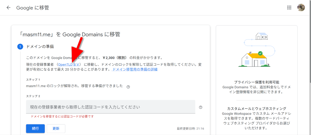Click the Google に移管 page title
Screen dimensions: 311x135
tap(33, 8)
